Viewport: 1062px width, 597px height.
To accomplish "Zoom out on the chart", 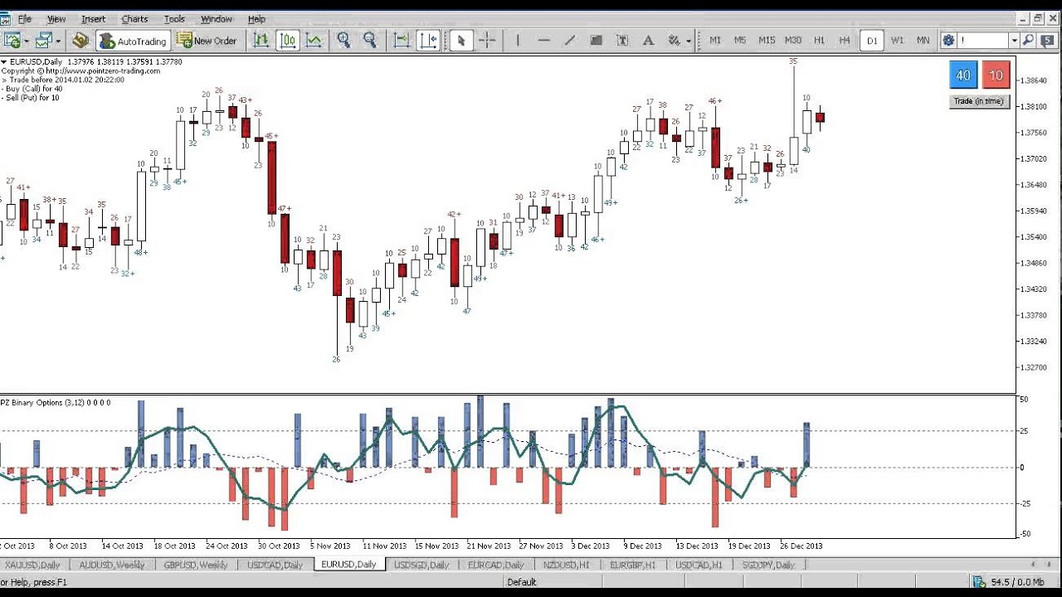I will [x=370, y=40].
